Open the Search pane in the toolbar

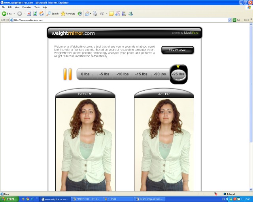[53, 14]
